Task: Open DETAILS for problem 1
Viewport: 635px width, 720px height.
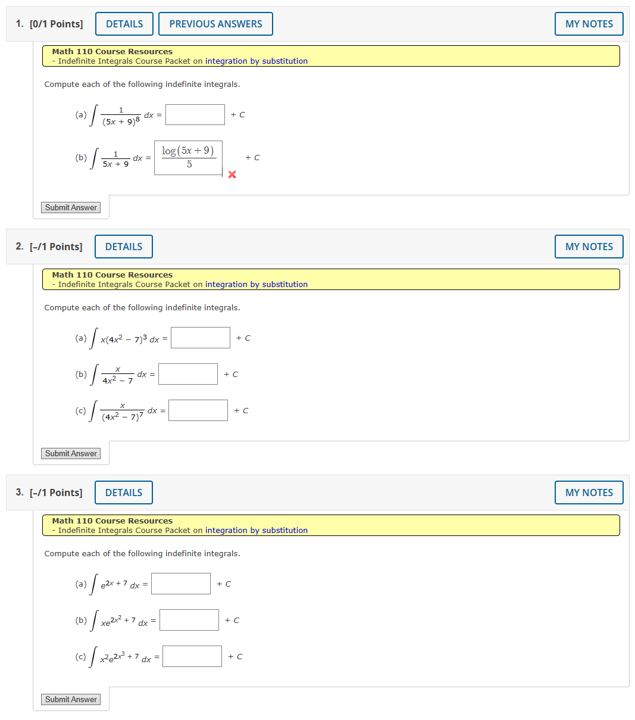Action: click(x=124, y=24)
